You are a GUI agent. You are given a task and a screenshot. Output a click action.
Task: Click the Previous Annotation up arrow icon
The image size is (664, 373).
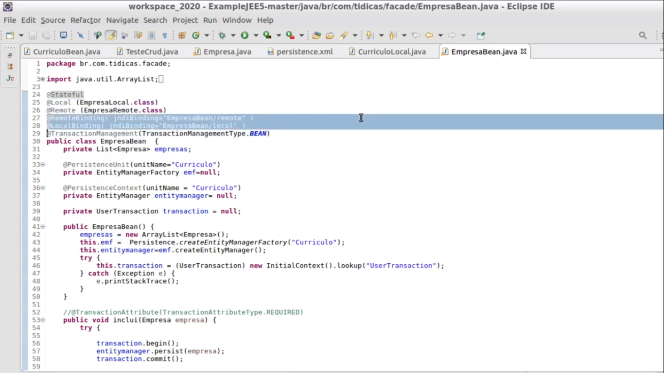point(393,35)
